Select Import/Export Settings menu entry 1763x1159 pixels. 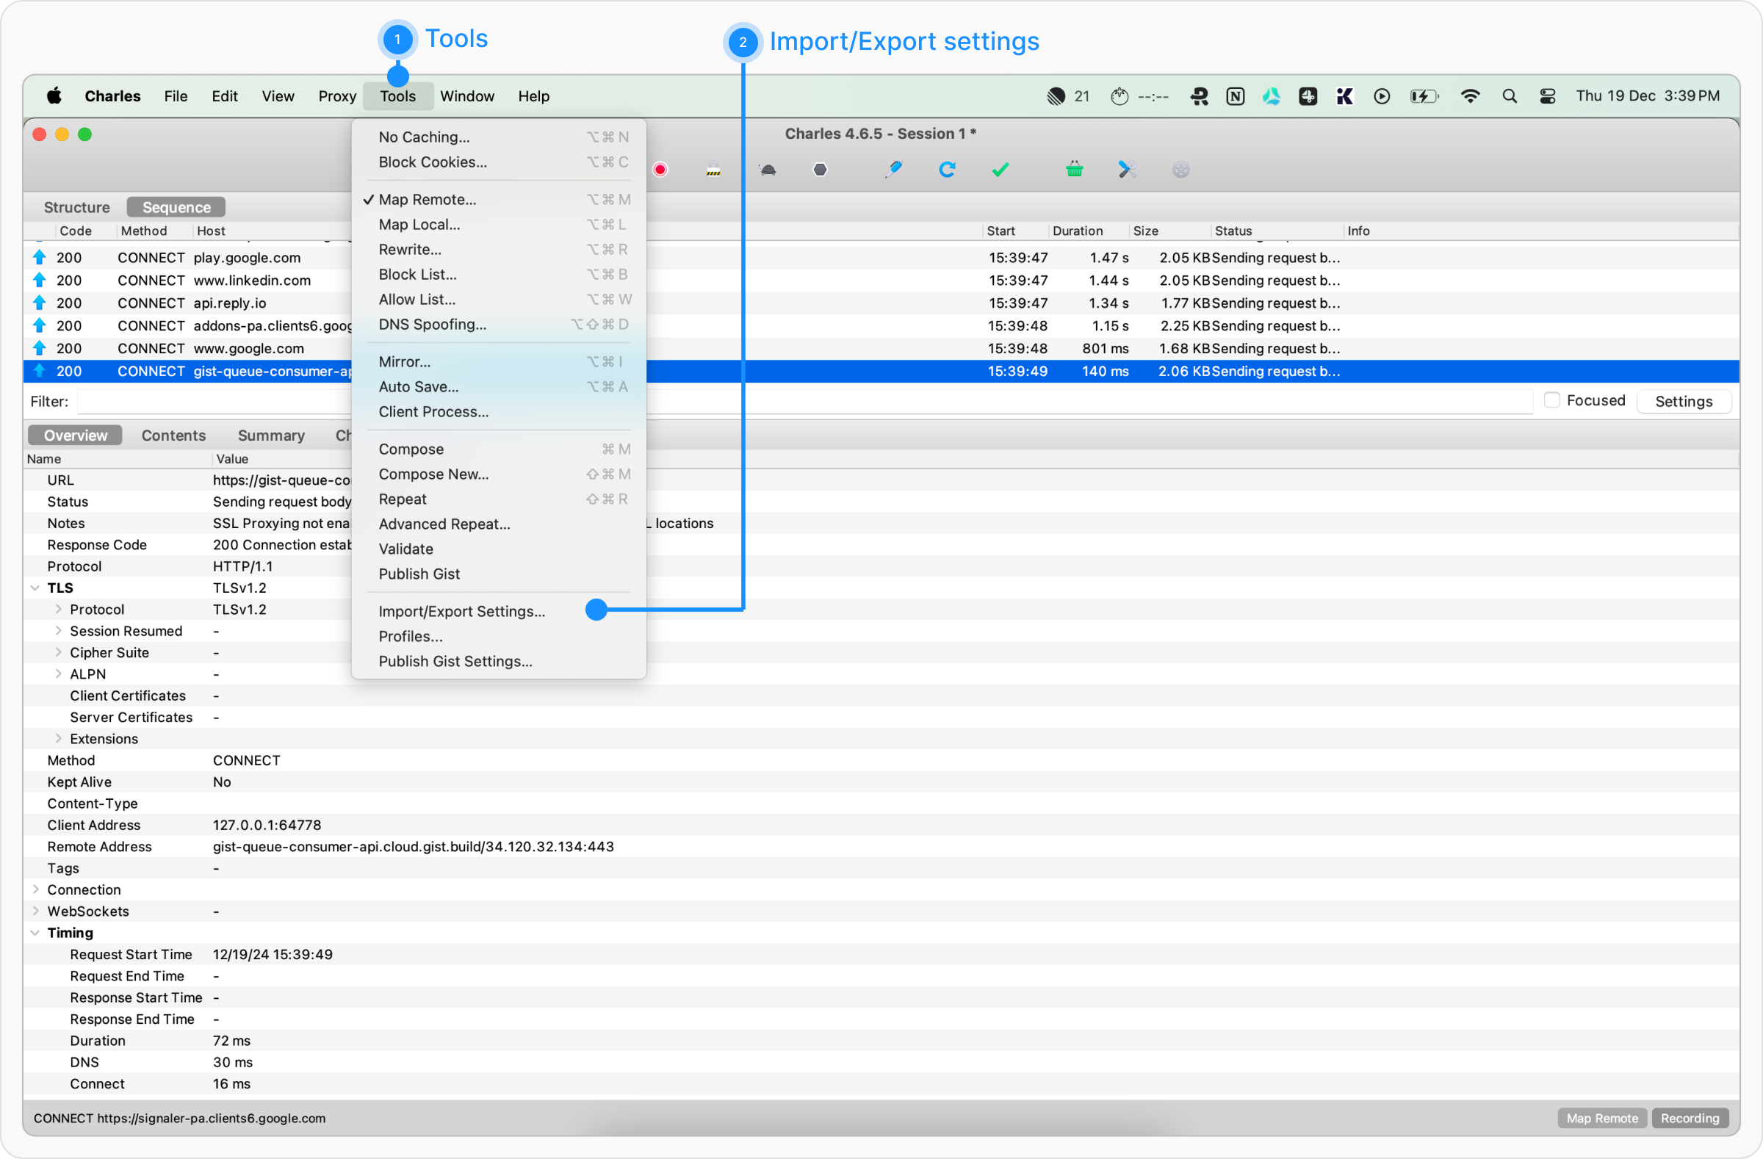click(x=461, y=611)
